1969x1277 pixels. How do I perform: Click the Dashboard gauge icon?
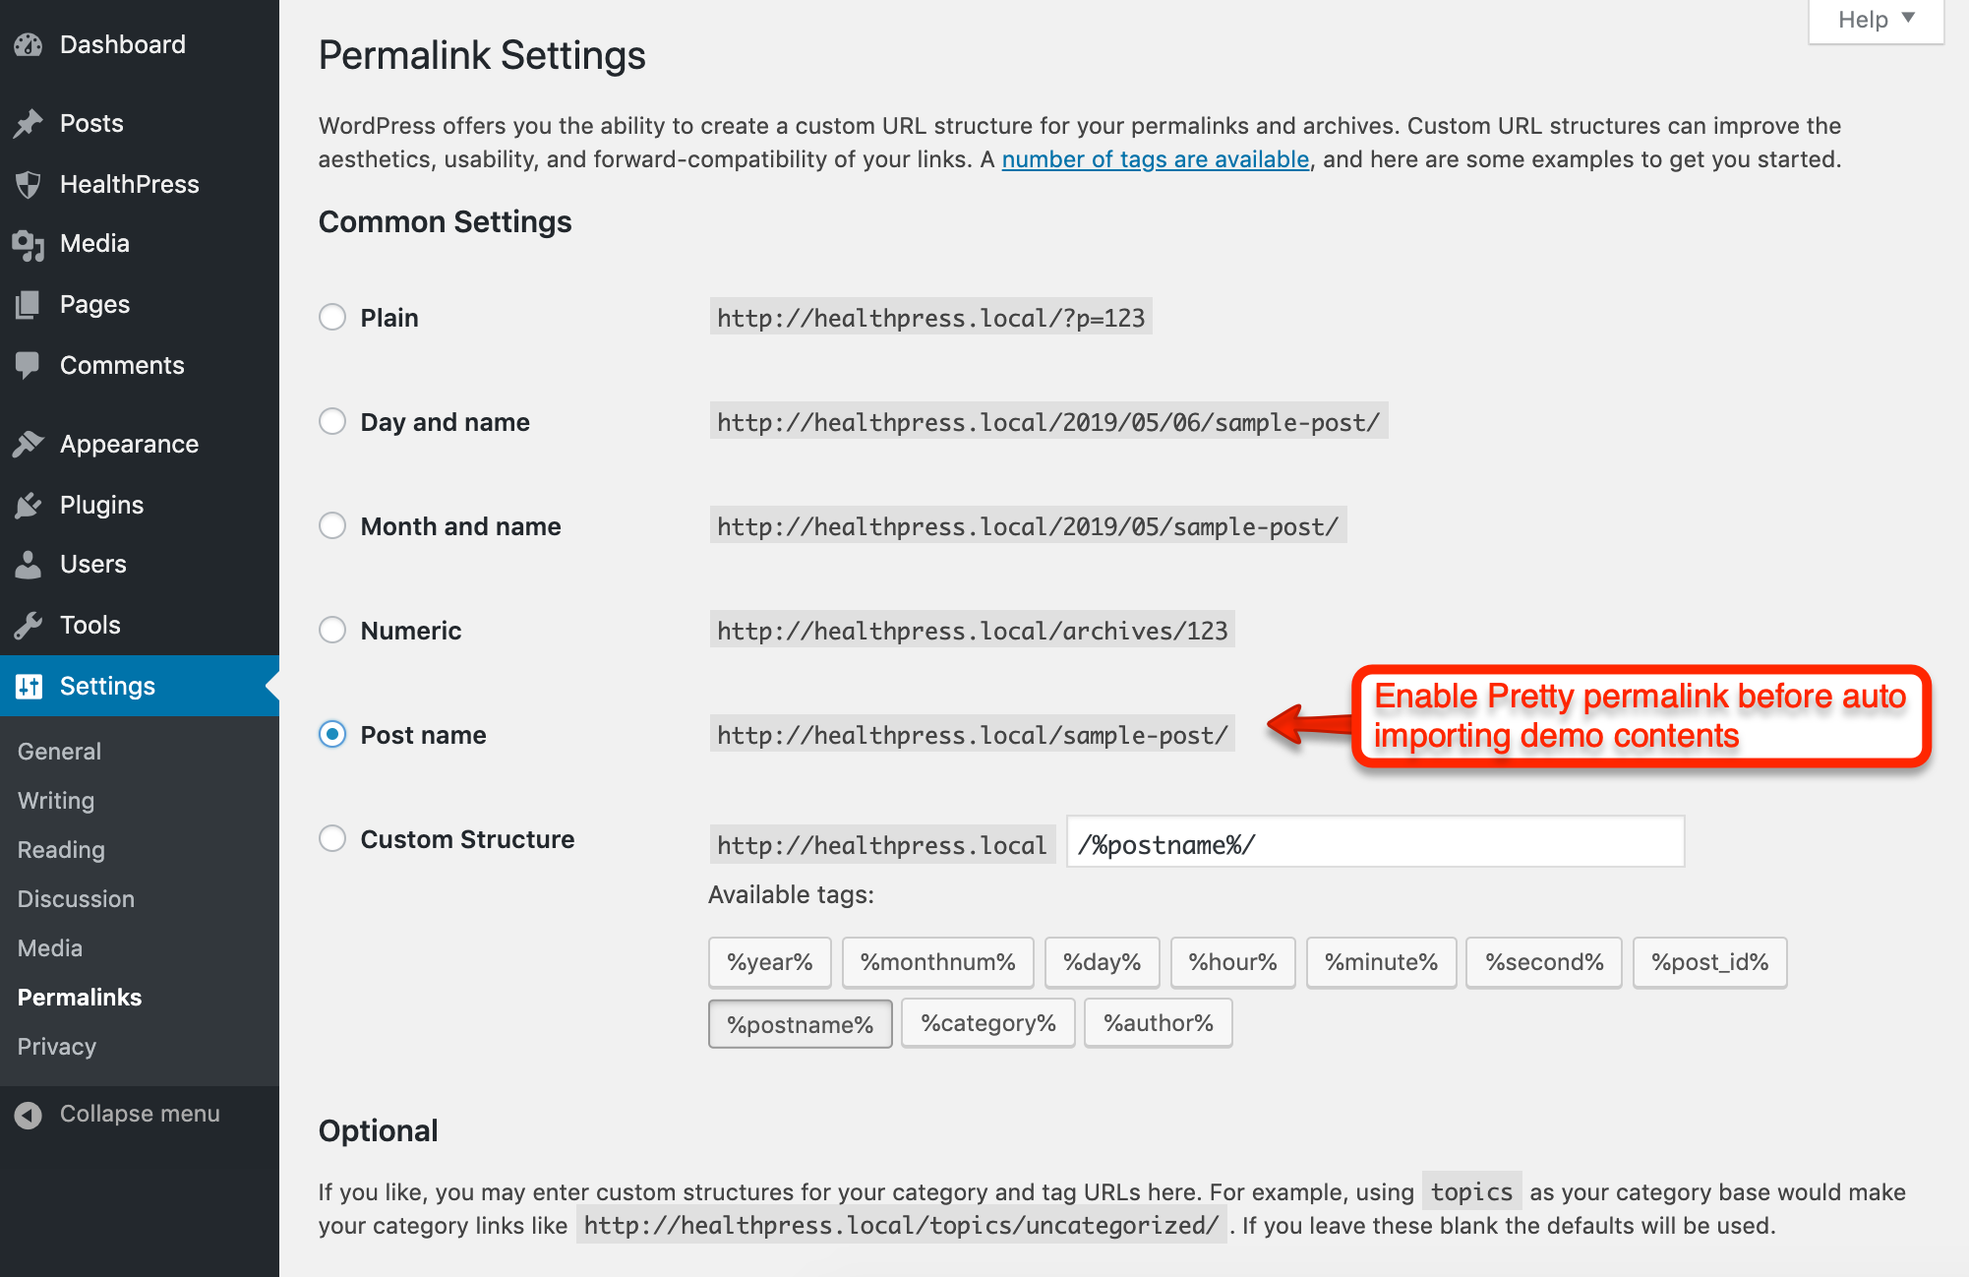(29, 45)
